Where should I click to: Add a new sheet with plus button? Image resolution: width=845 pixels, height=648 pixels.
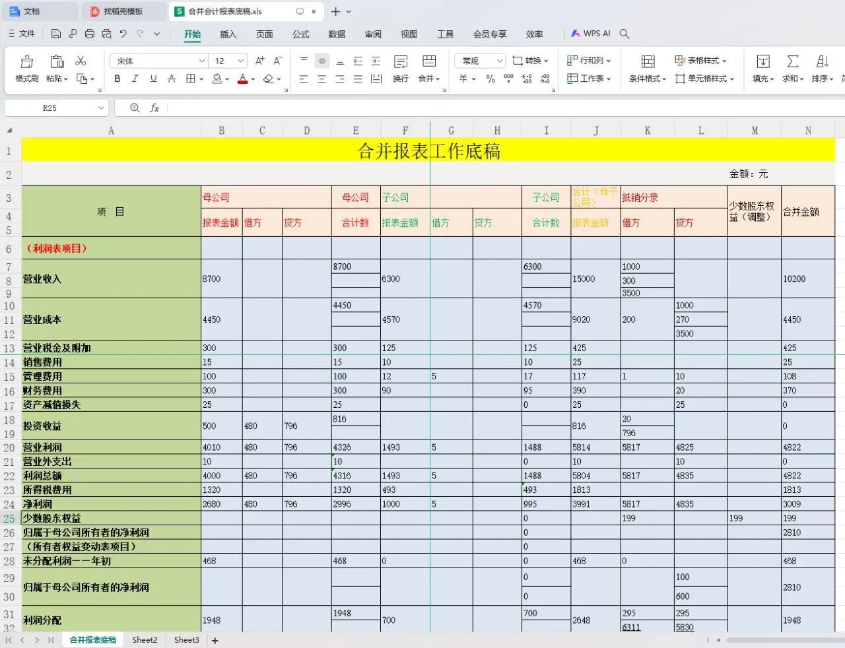[x=215, y=640]
